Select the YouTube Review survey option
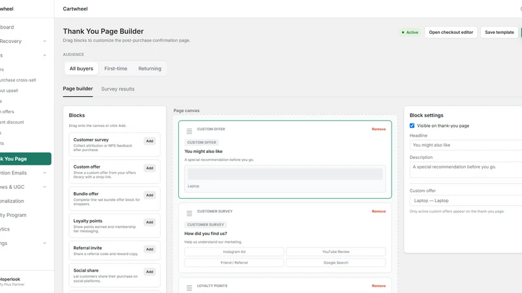 [335, 252]
